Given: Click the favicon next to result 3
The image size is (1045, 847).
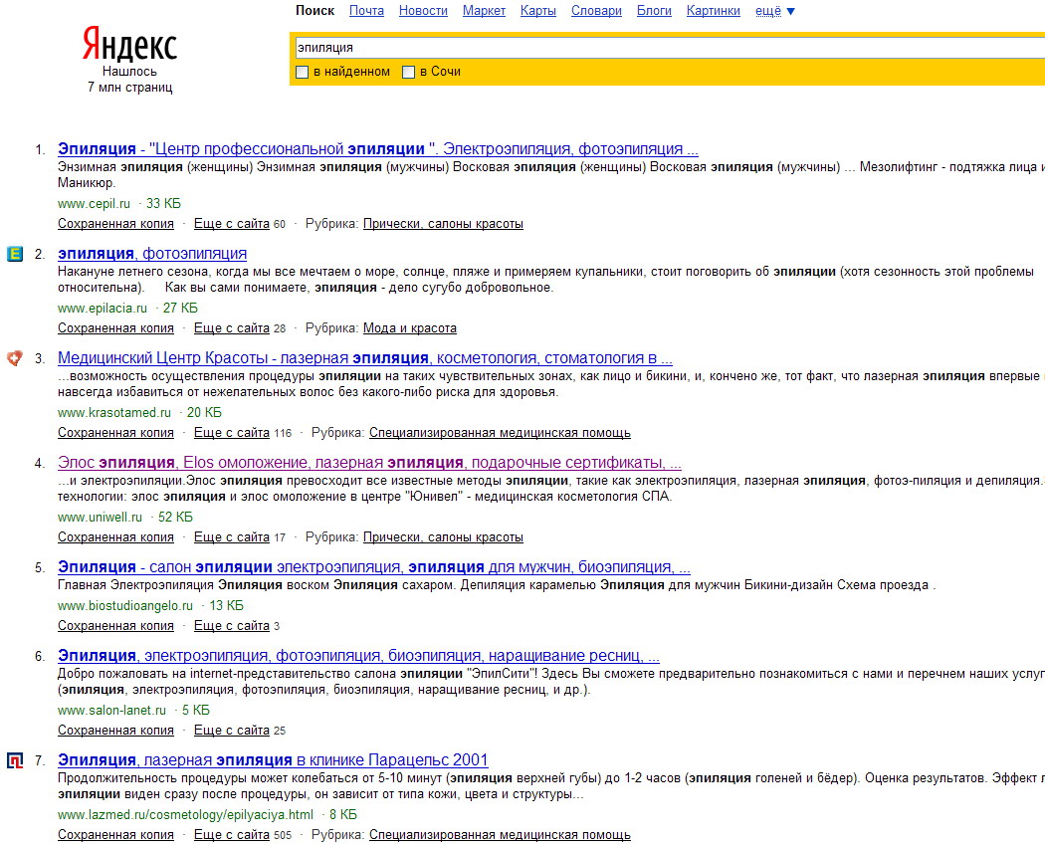Looking at the screenshot, I should pyautogui.click(x=14, y=358).
